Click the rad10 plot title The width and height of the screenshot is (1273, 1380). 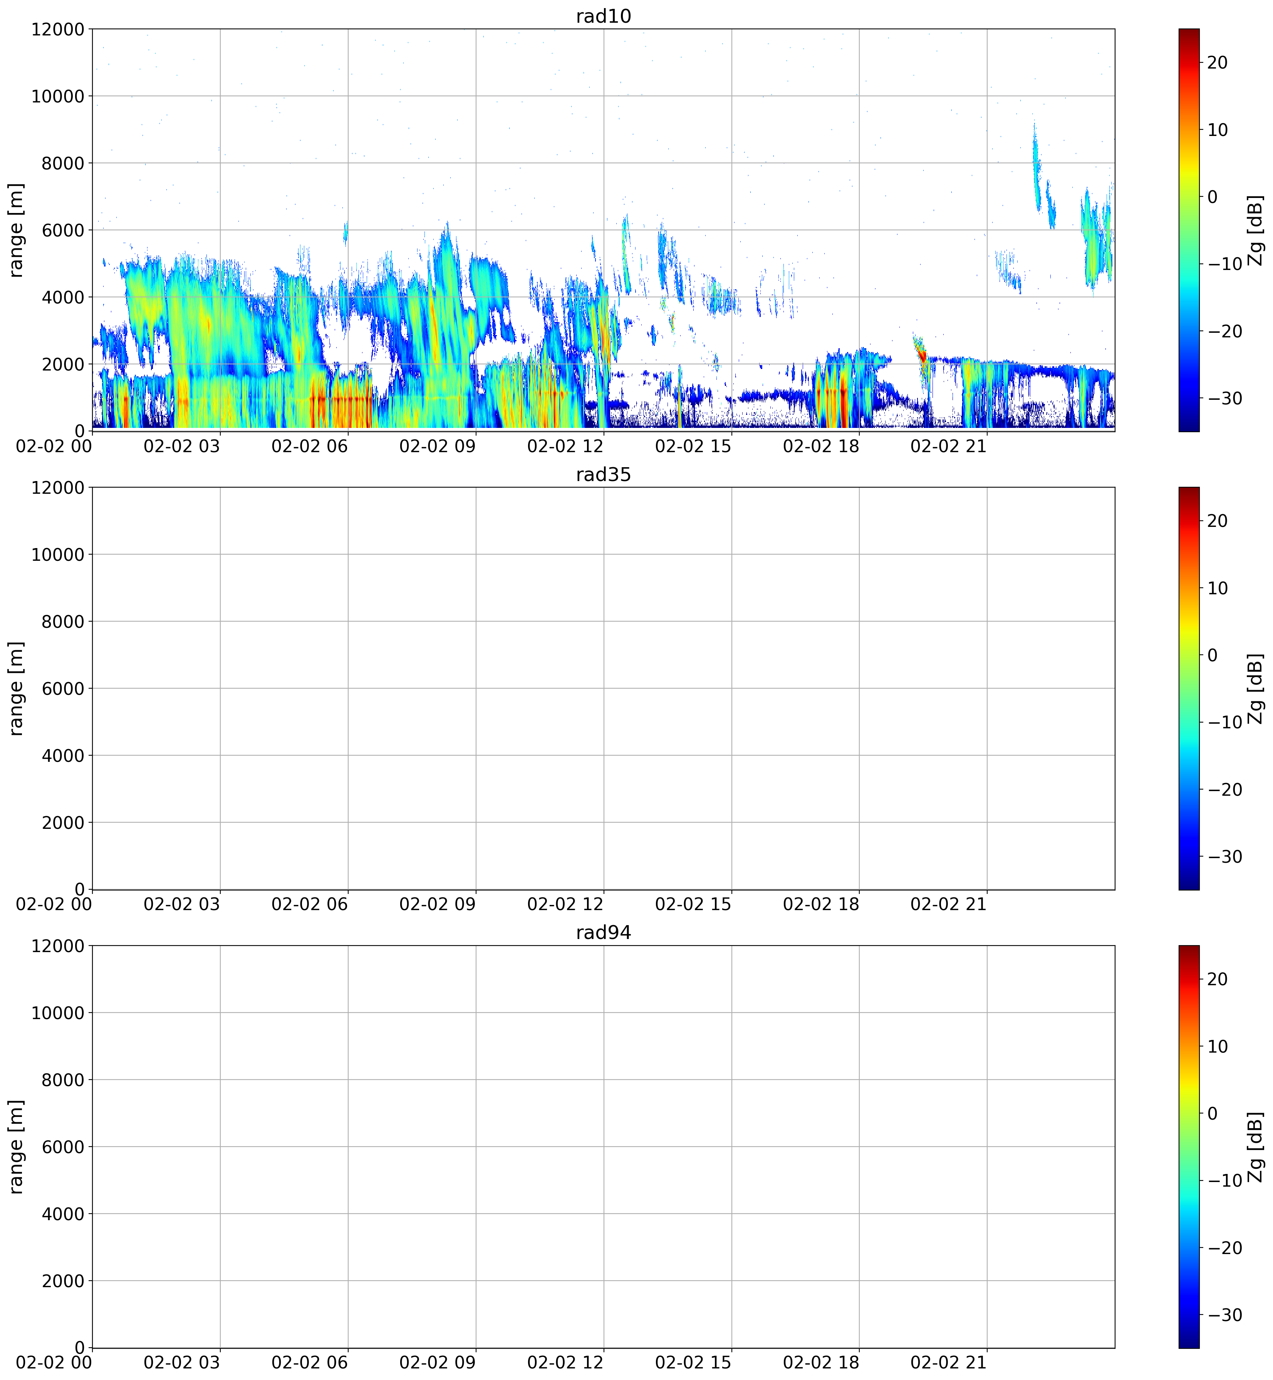(x=604, y=17)
